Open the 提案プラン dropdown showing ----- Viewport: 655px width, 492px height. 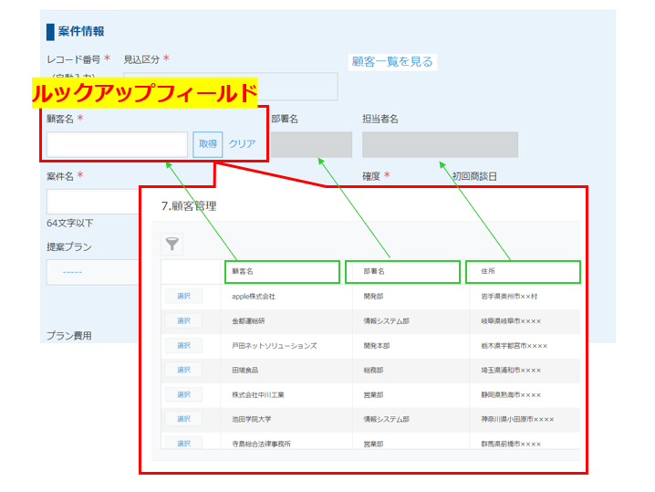tap(93, 272)
